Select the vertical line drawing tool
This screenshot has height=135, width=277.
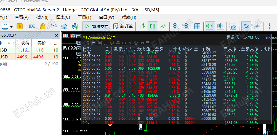269,26
